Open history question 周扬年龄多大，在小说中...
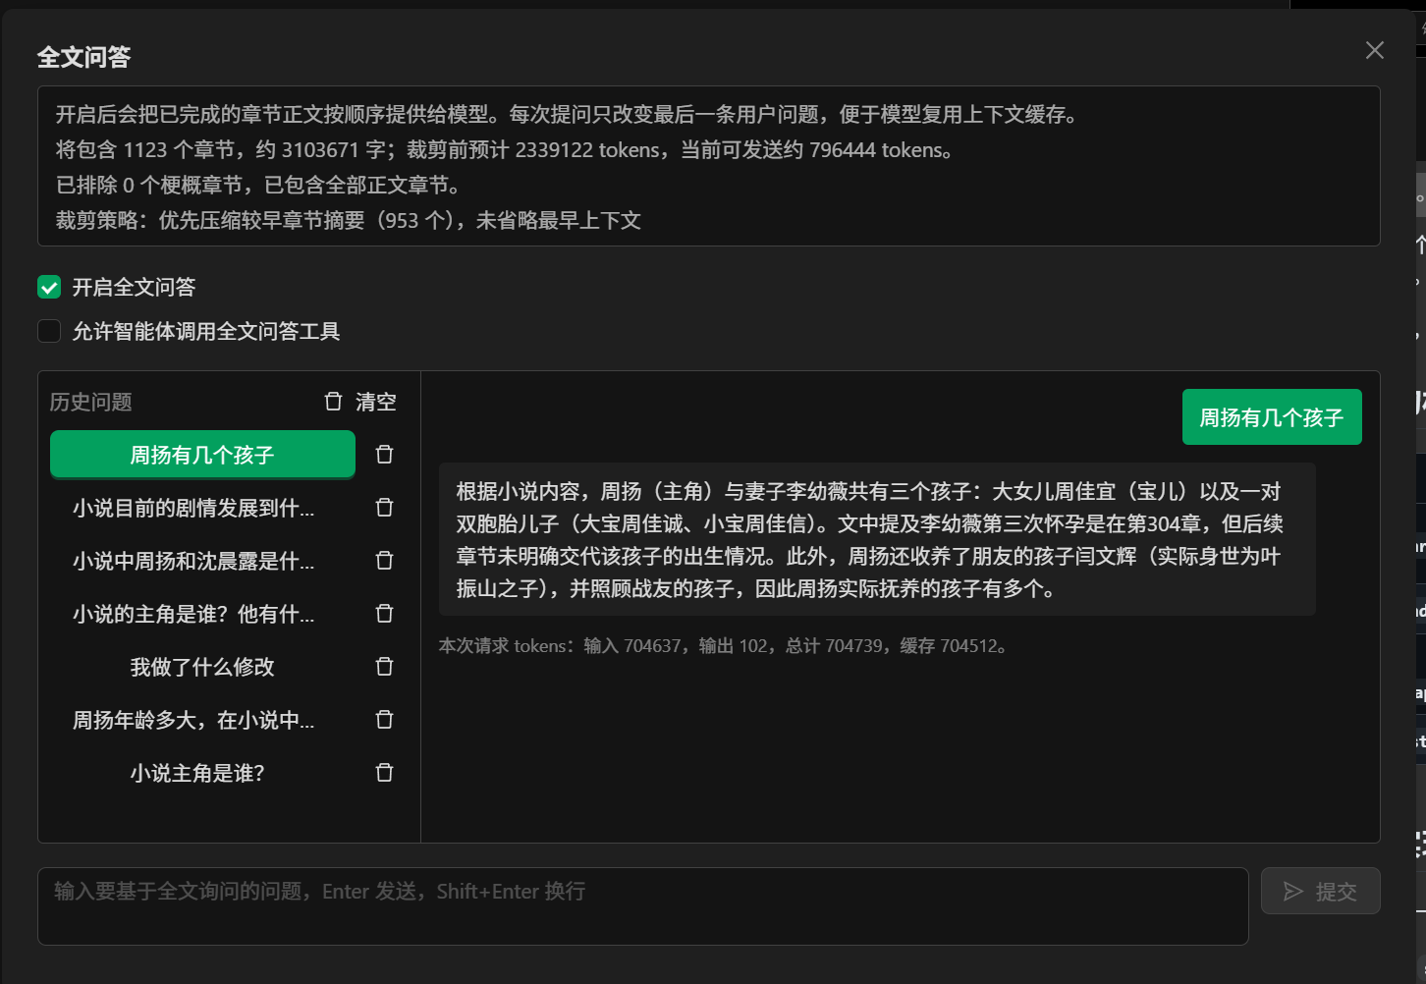 [193, 720]
